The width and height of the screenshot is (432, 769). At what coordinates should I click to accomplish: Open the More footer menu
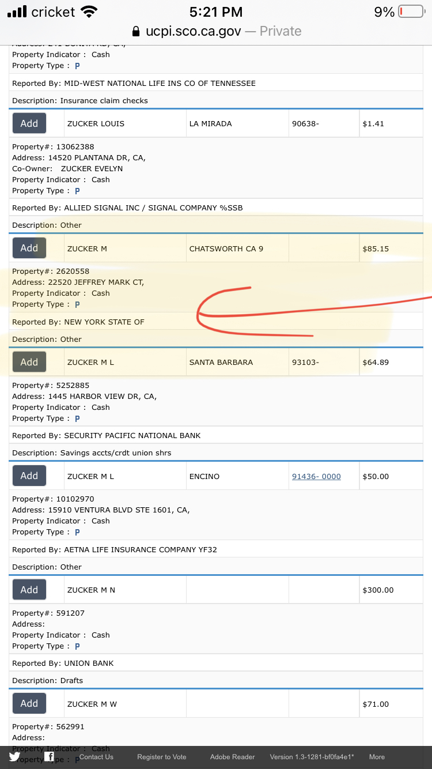(377, 757)
